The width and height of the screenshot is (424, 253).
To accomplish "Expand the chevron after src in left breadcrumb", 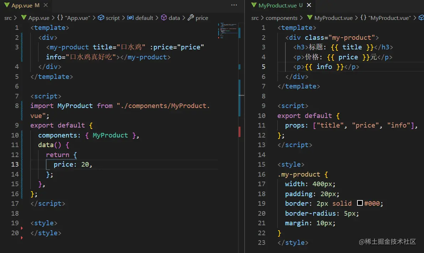I will (15, 18).
